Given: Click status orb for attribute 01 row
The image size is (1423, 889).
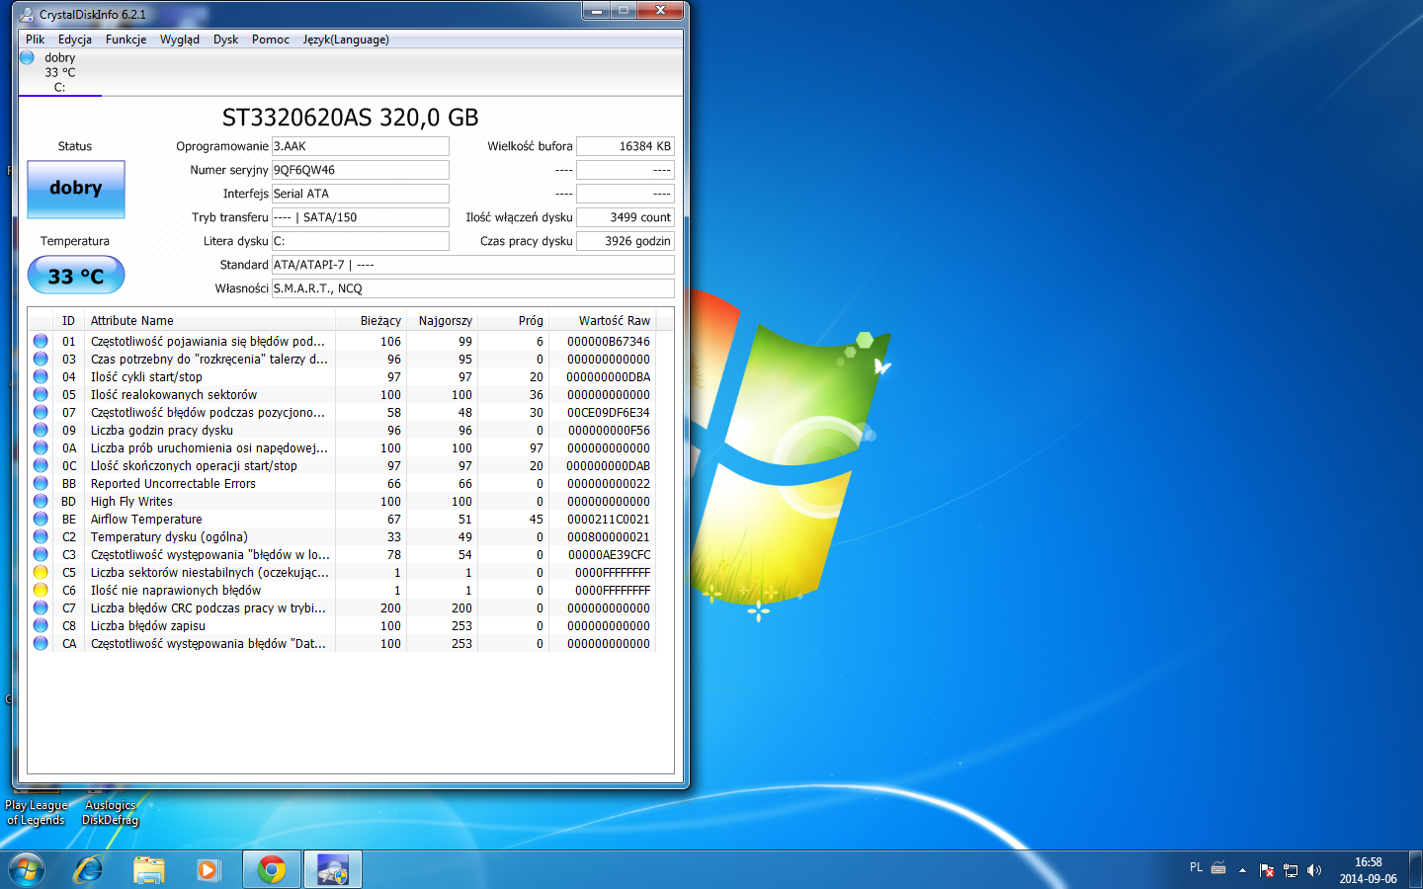Looking at the screenshot, I should click(x=41, y=341).
